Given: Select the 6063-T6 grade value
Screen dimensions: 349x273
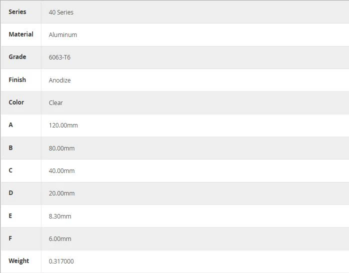Looking at the screenshot, I should [59, 57].
